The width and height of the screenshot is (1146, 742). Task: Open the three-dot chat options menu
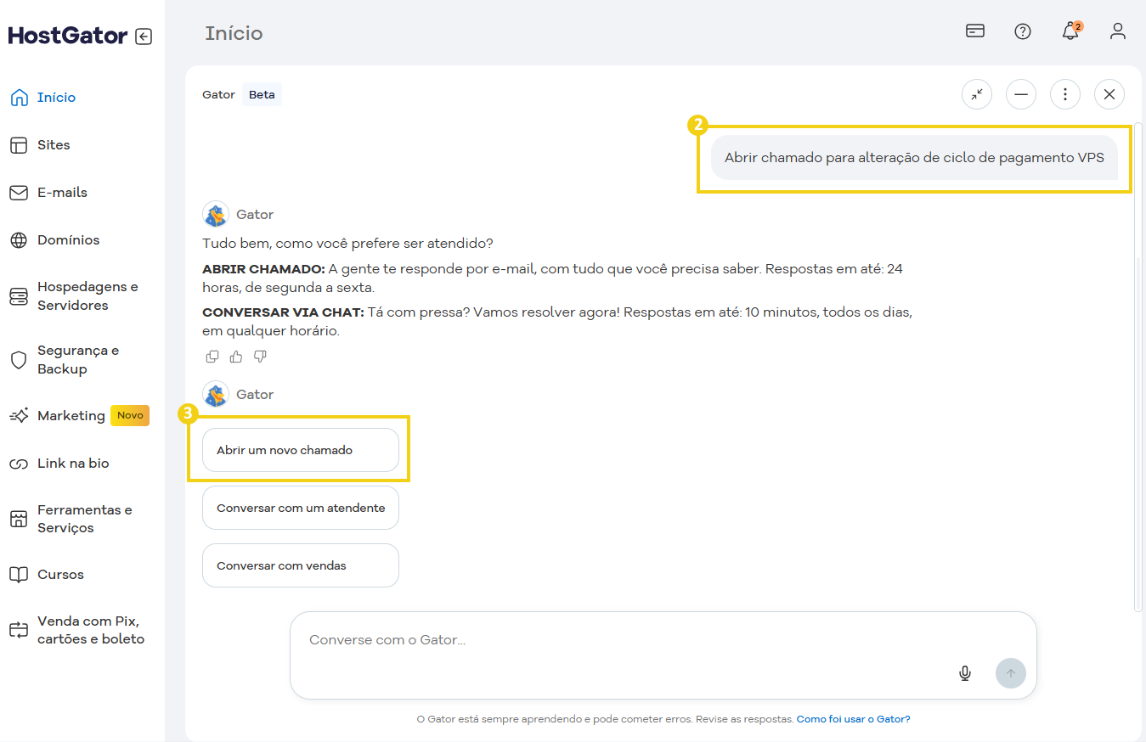pos(1065,94)
